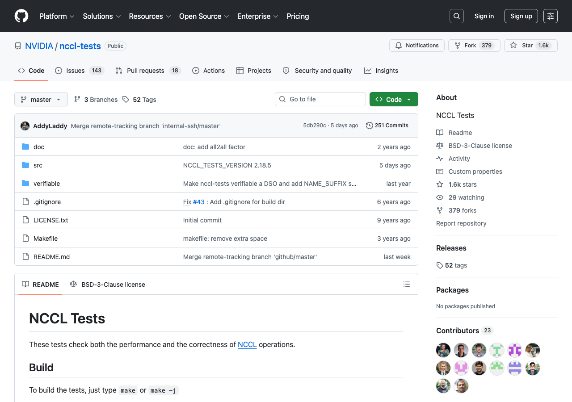572x402 pixels.
Task: Open README outline list icon
Action: (x=407, y=284)
